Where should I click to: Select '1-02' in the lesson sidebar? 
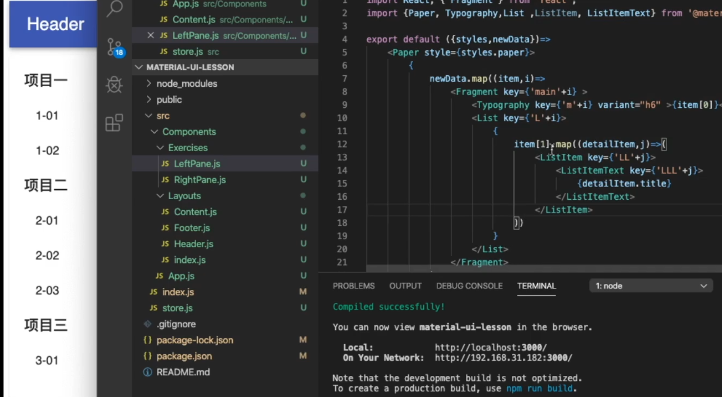point(47,150)
